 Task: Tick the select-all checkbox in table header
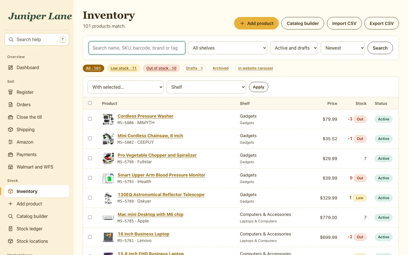point(90,103)
